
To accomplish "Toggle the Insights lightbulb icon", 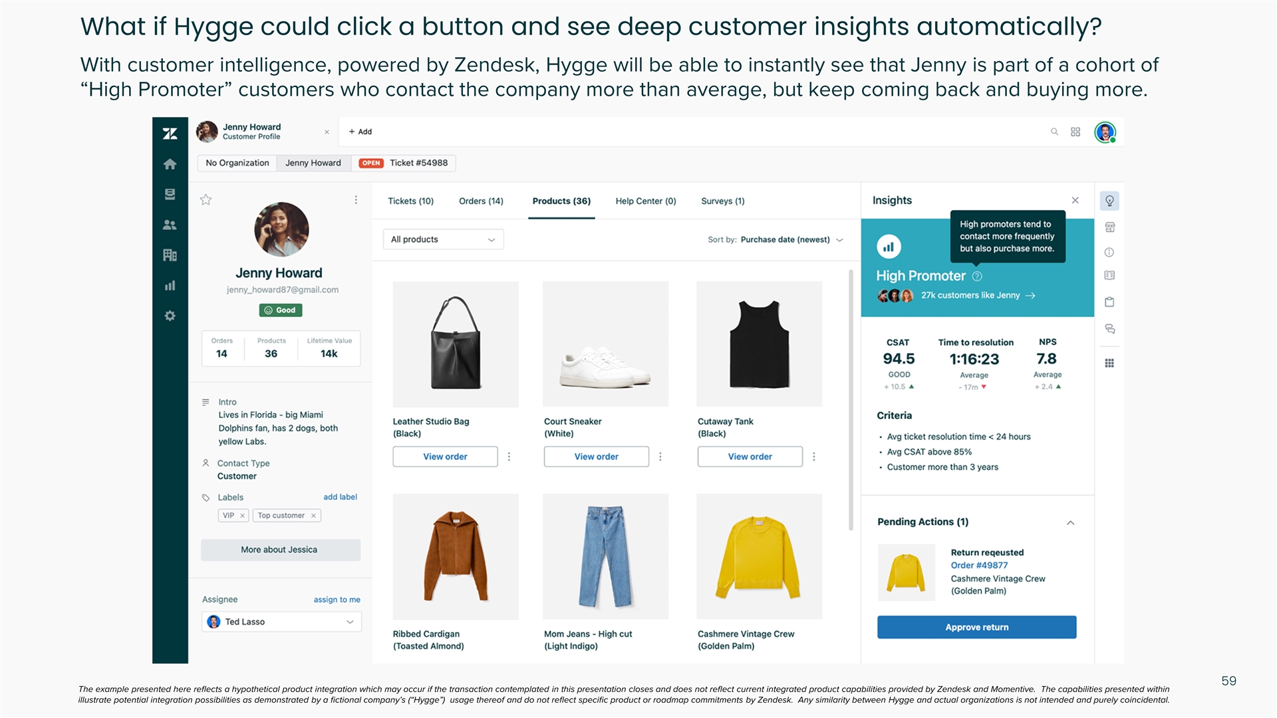I will (x=1109, y=201).
